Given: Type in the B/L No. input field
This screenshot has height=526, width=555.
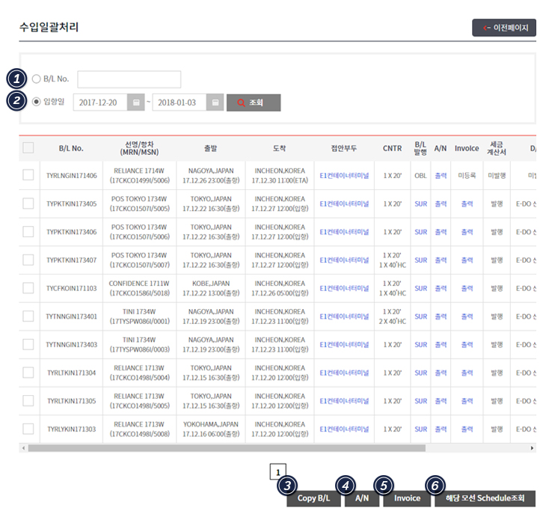Looking at the screenshot, I should pos(129,79).
